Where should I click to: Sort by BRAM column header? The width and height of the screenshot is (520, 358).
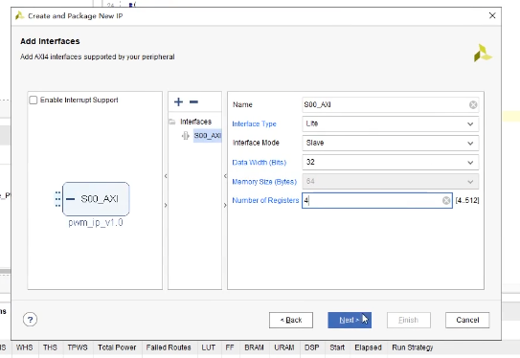[254, 347]
